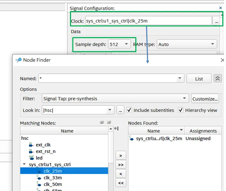Click the Customize... button
This screenshot has width=226, height=191.
205,99
